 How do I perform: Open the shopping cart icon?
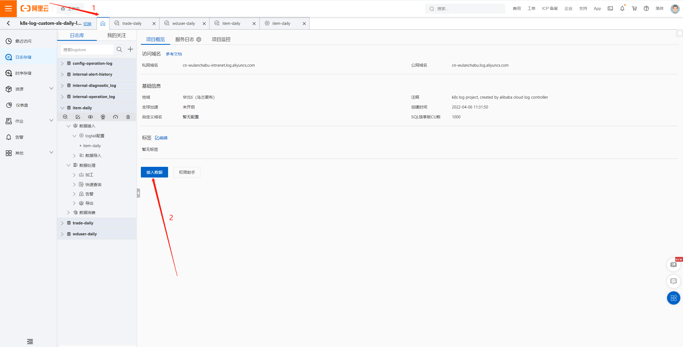[x=634, y=9]
